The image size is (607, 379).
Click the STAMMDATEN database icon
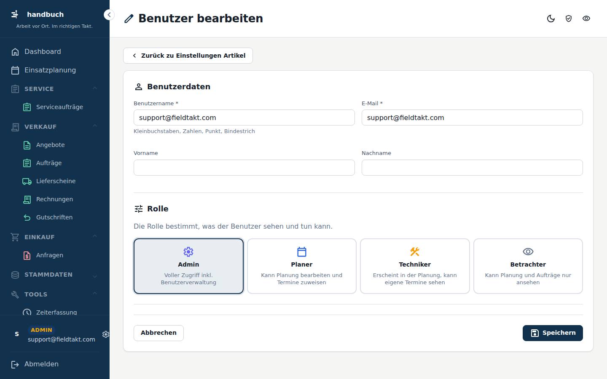[15, 275]
